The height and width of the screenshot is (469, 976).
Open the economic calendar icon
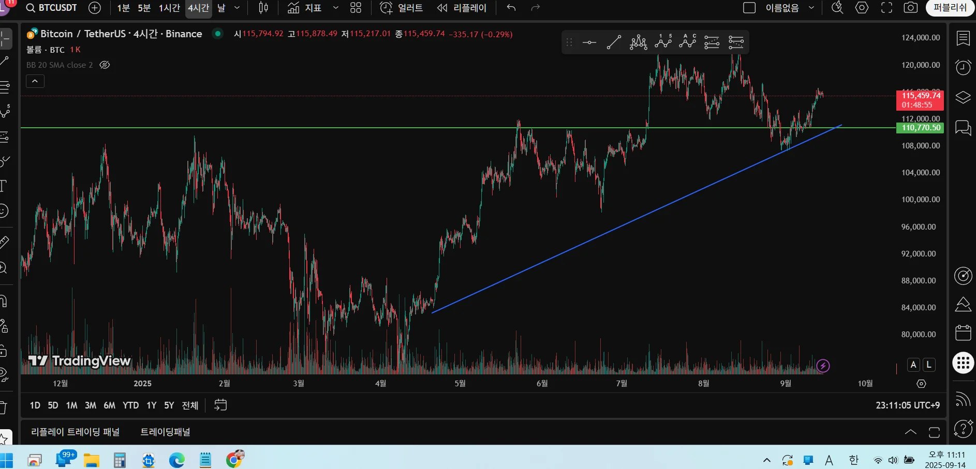[x=963, y=332]
